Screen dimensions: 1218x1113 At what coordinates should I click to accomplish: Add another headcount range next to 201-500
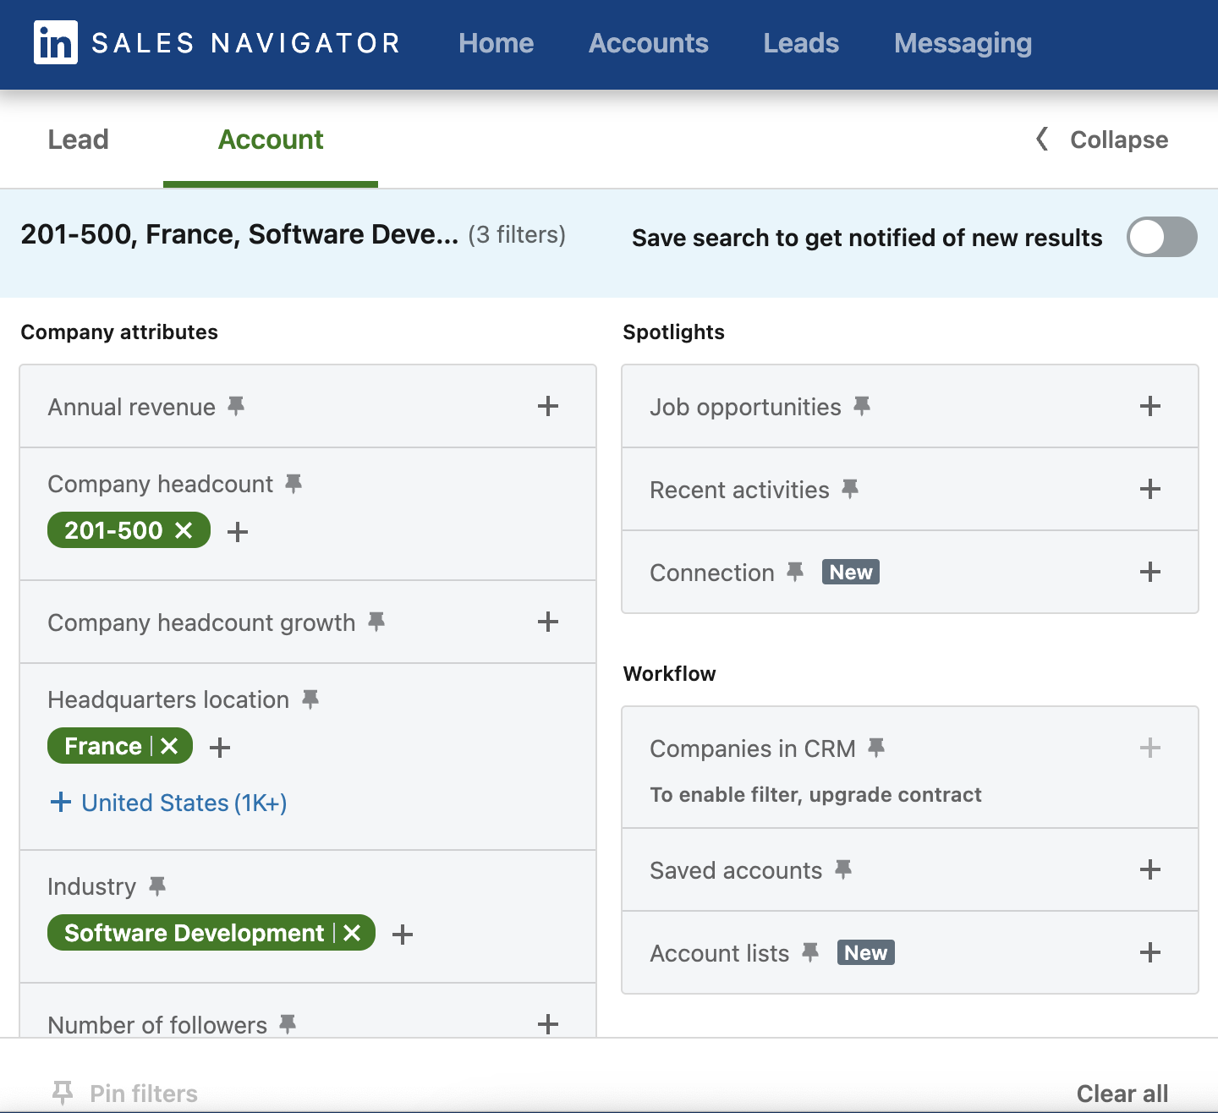238,532
